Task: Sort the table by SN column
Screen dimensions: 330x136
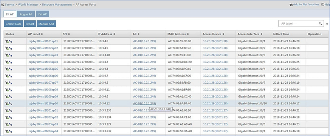Action: pyautogui.click(x=69, y=34)
